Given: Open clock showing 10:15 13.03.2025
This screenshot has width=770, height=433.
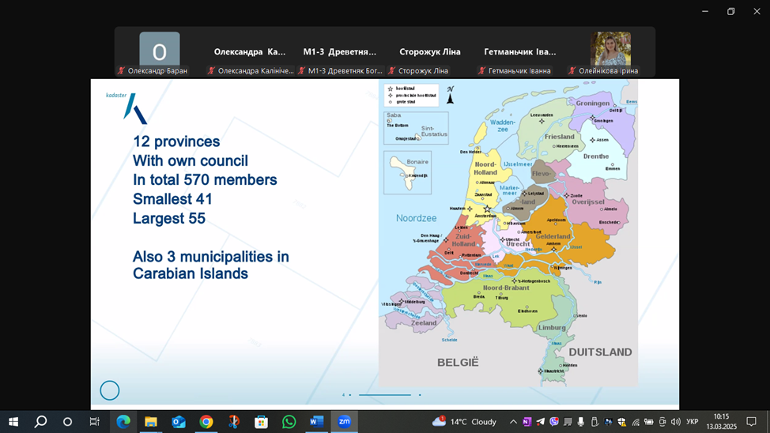Looking at the screenshot, I should (x=722, y=422).
